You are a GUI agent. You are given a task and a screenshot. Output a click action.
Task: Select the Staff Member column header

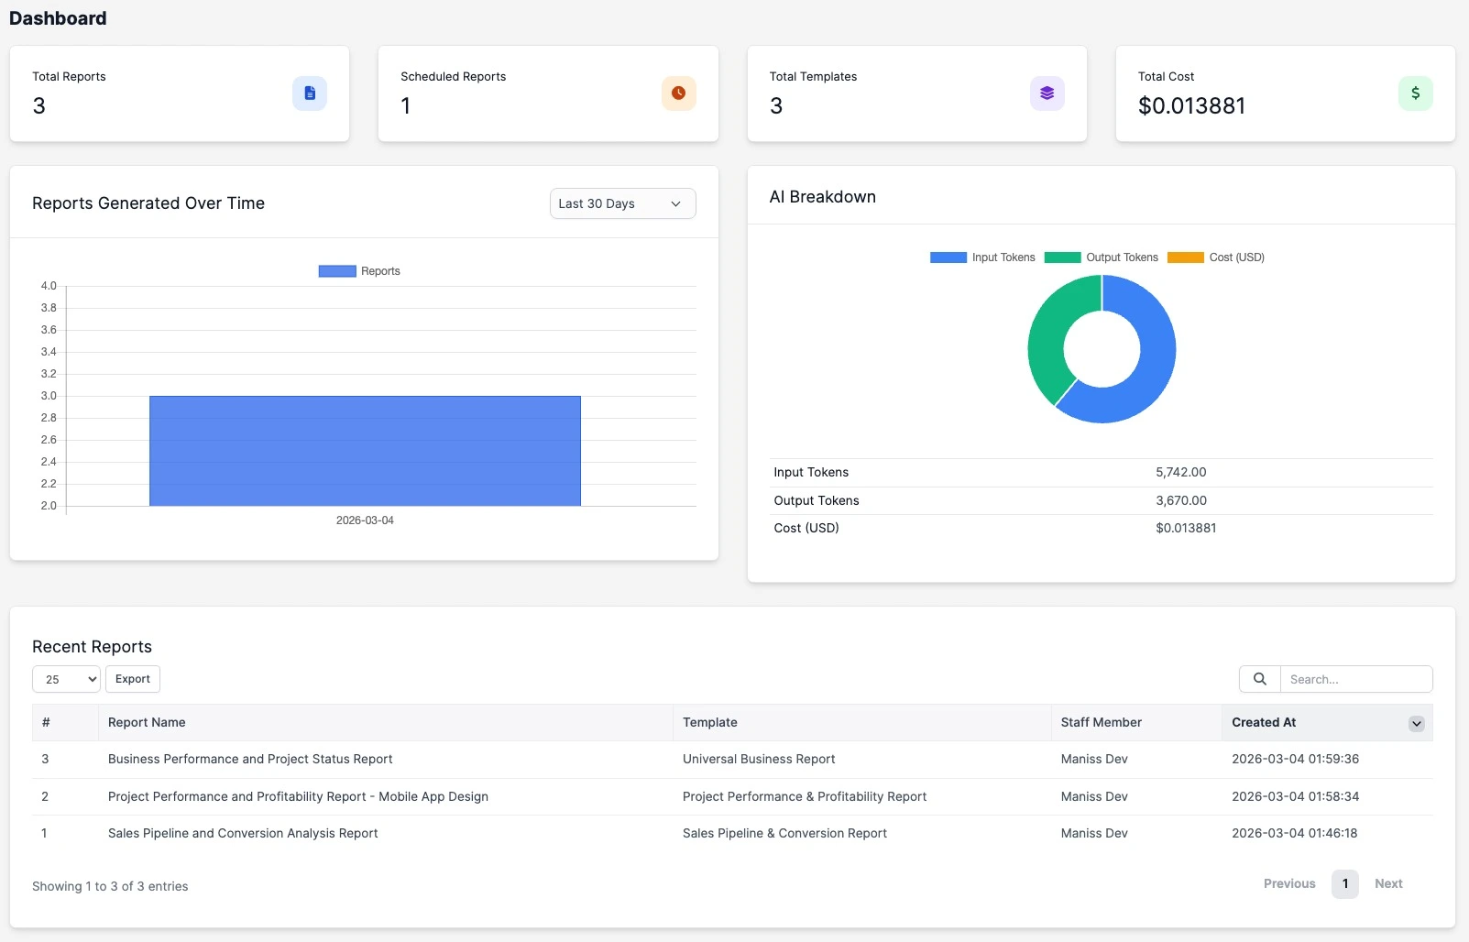[1101, 722]
